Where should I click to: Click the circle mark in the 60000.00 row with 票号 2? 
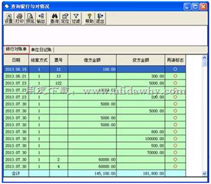175,159
